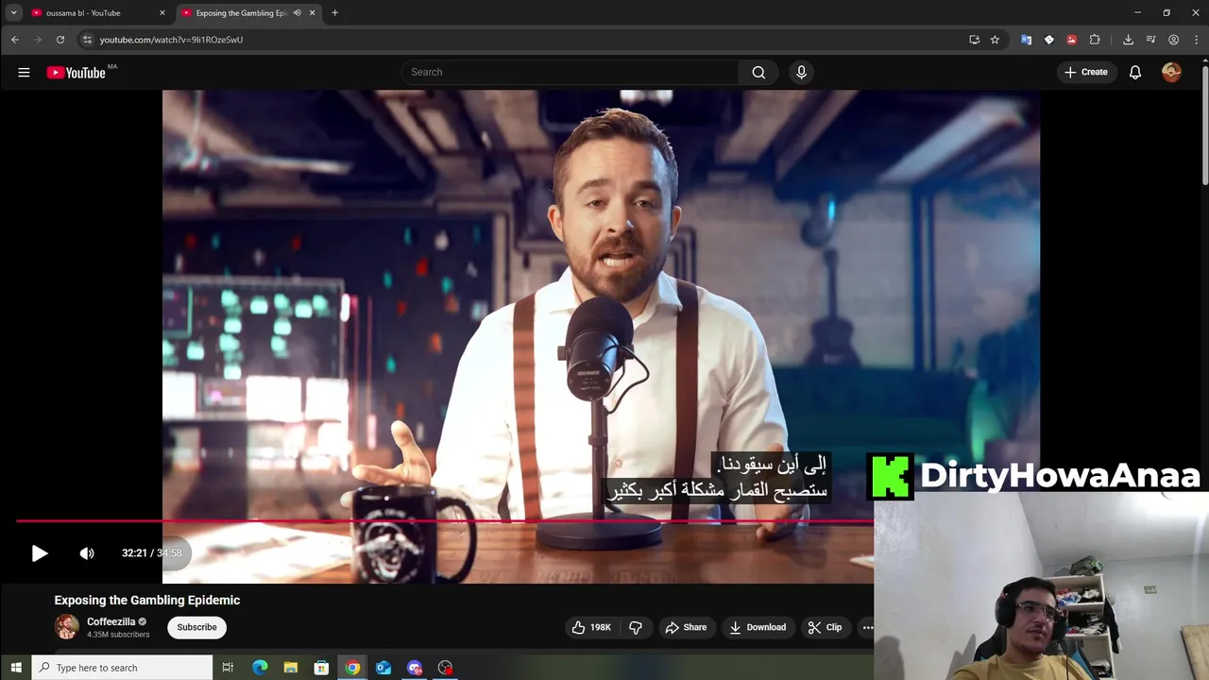Create a Clip of the video
Viewport: 1209px width, 680px height.
point(825,627)
